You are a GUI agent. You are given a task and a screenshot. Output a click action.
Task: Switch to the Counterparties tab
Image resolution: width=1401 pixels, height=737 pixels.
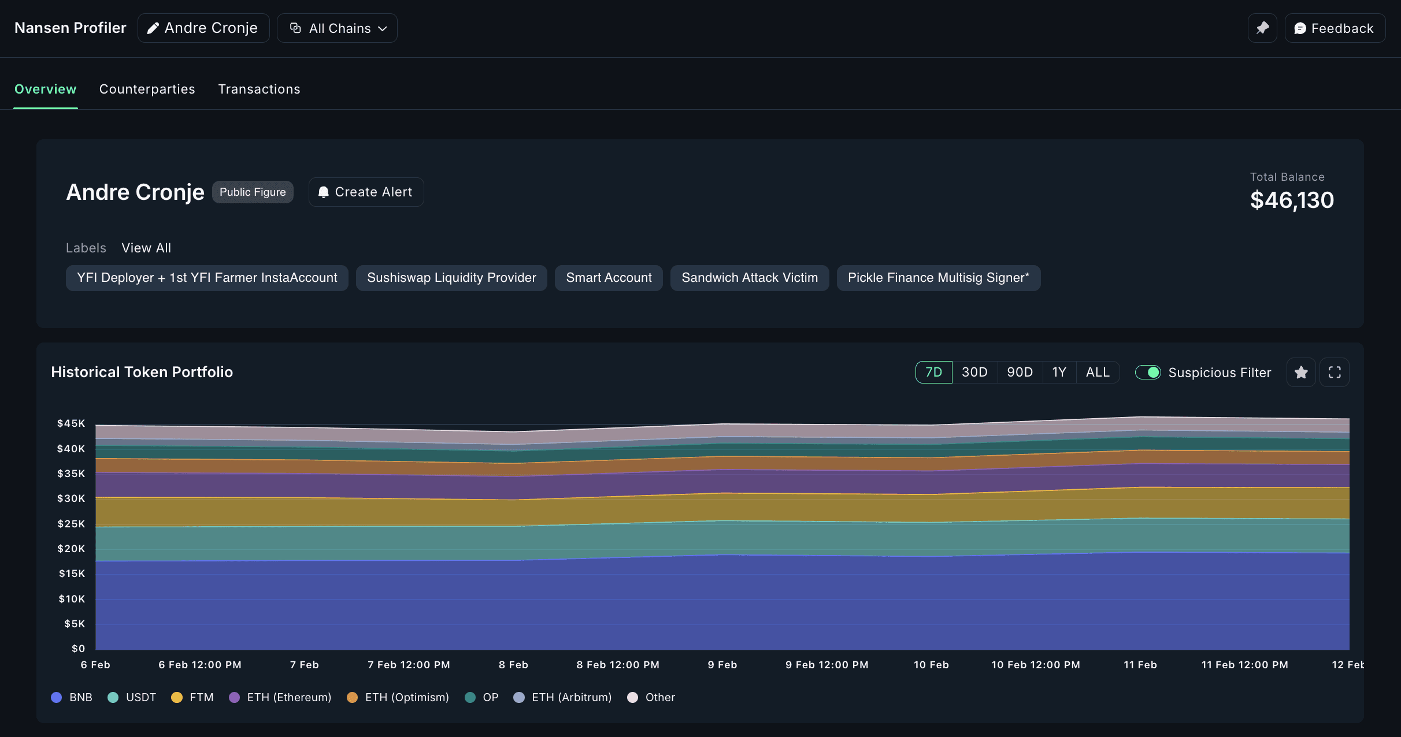(147, 89)
